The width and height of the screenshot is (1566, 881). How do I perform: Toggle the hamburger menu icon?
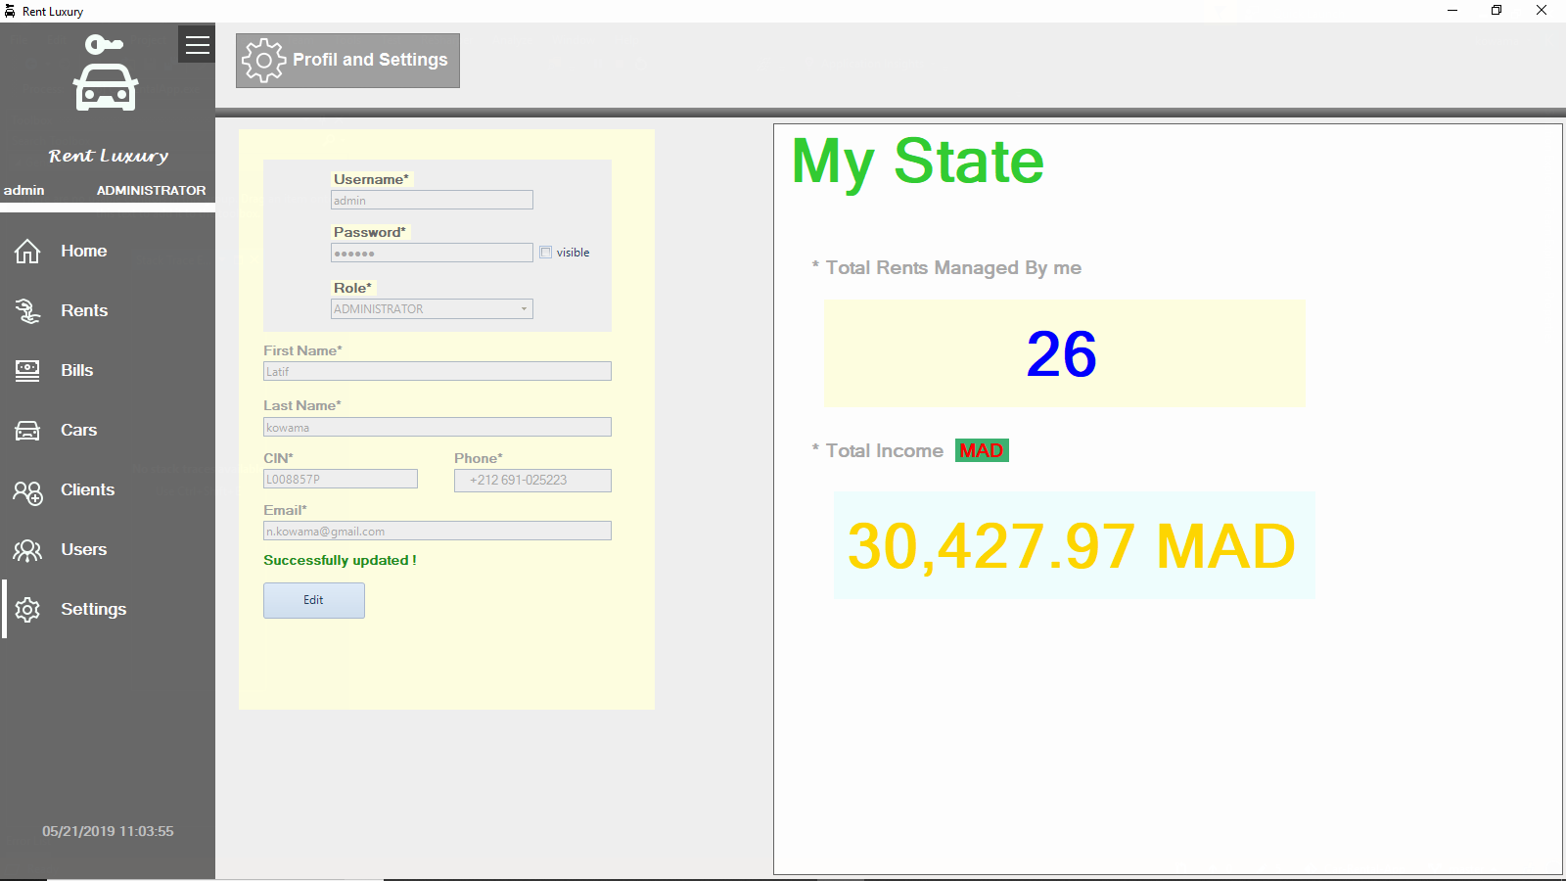click(197, 44)
